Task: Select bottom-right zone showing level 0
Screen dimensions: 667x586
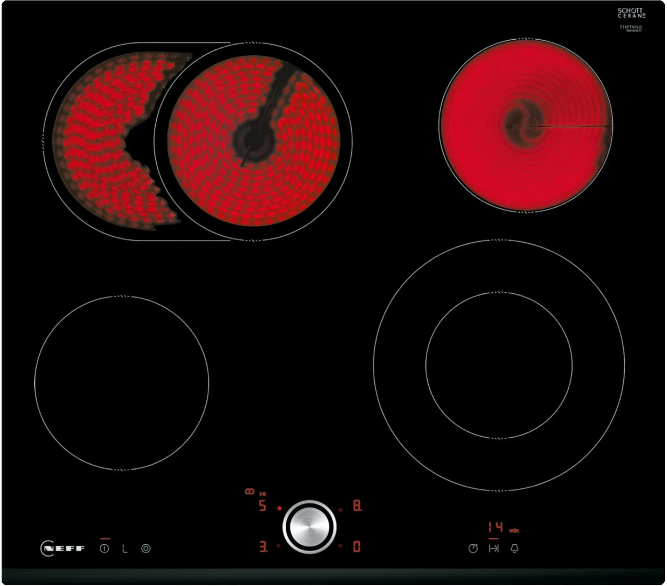Action: click(x=357, y=547)
